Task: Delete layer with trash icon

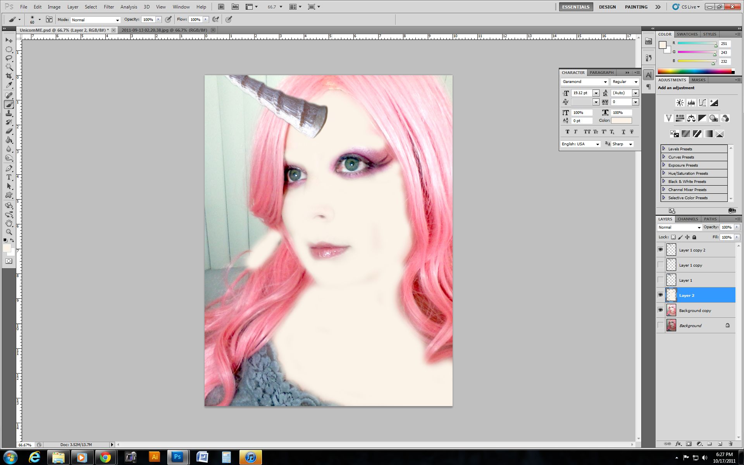Action: [x=730, y=444]
